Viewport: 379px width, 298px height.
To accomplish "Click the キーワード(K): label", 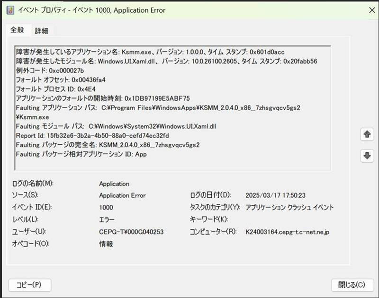I will tap(208, 219).
